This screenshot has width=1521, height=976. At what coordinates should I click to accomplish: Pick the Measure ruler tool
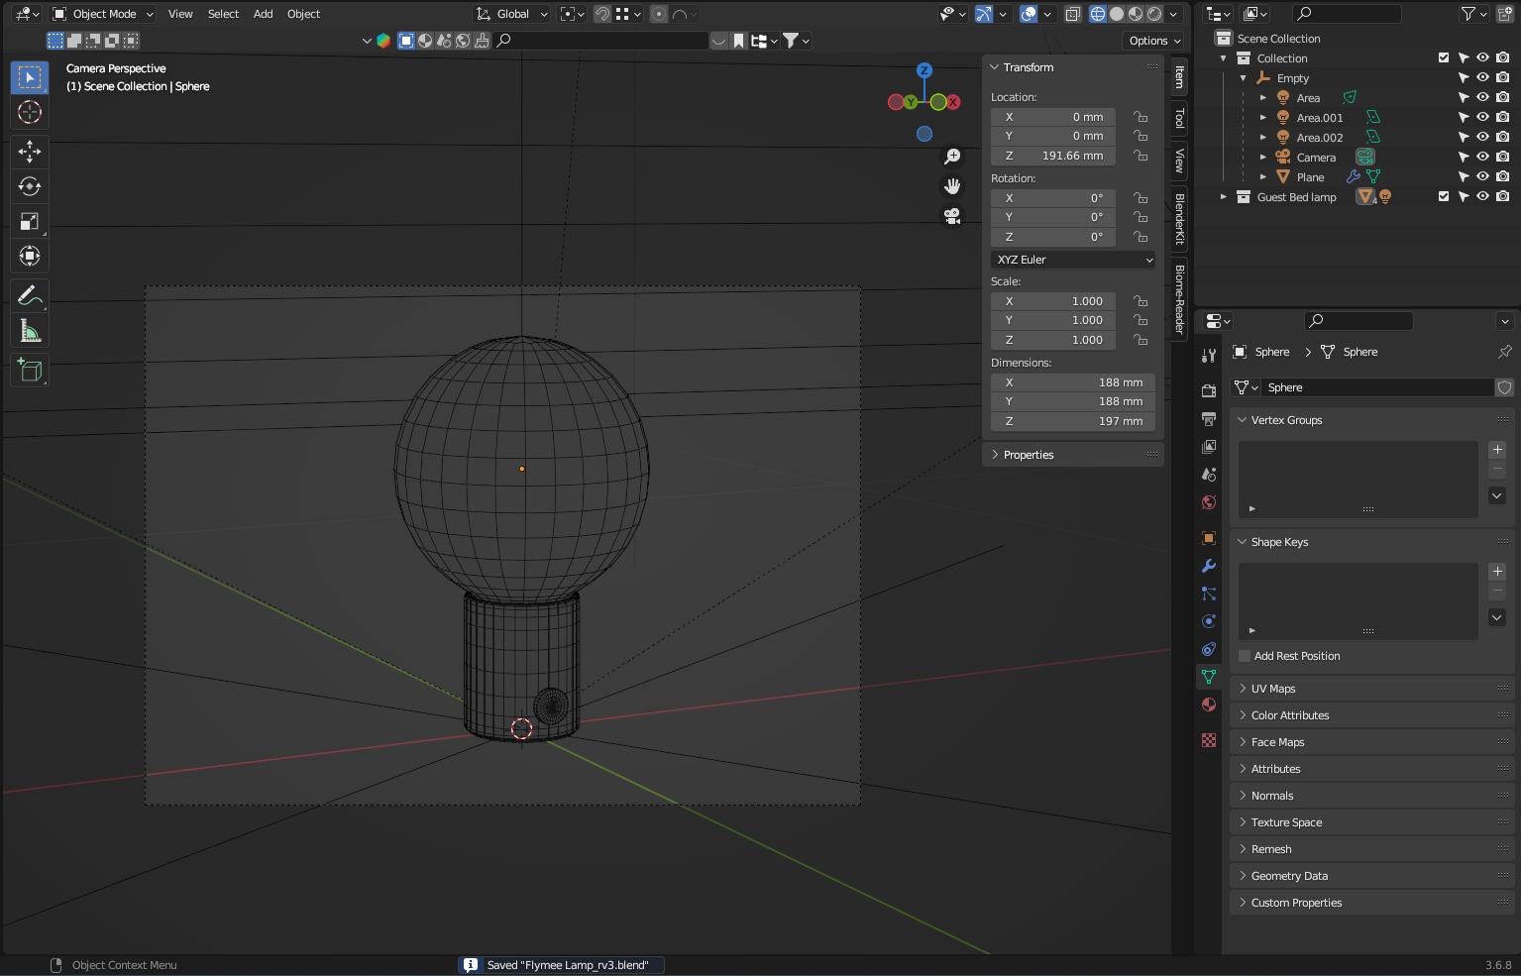click(x=29, y=331)
